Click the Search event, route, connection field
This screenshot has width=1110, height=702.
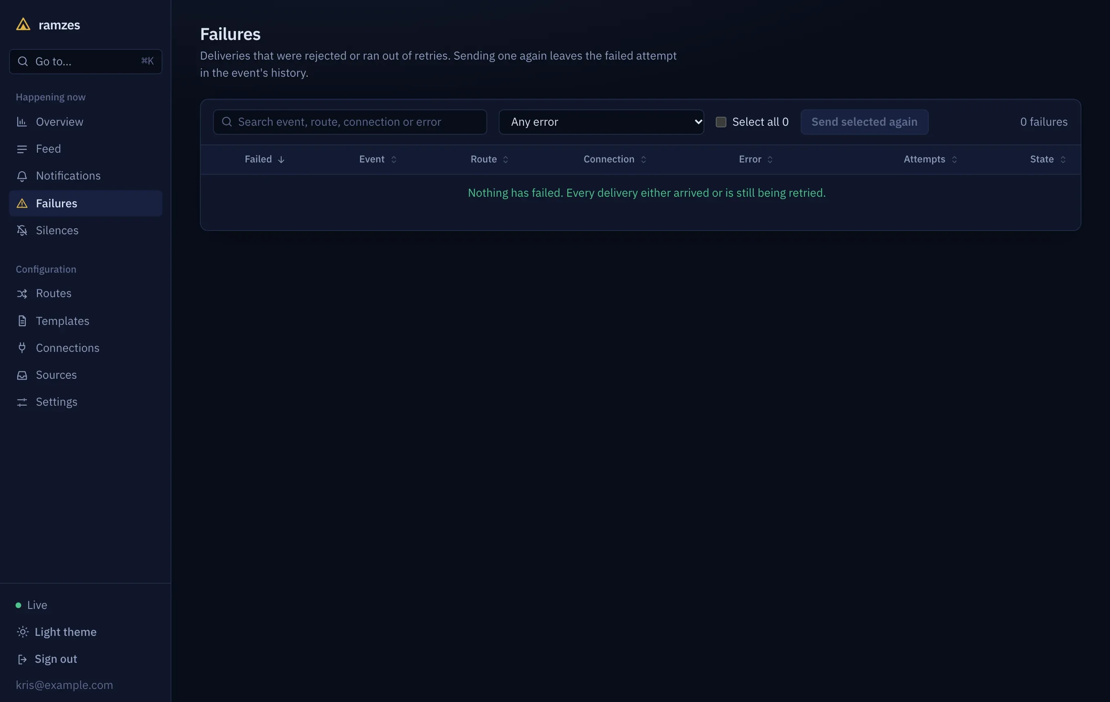pyautogui.click(x=350, y=122)
